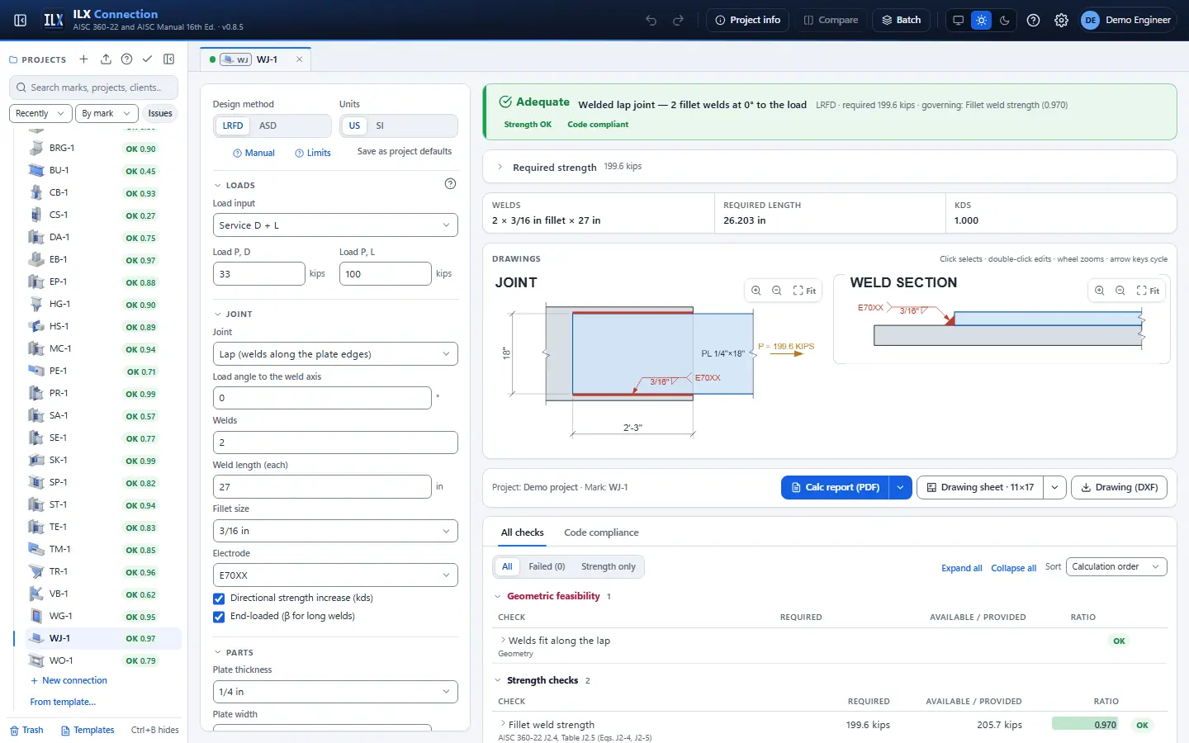Switch units to SI
Viewport: 1189px width, 743px height.
[x=380, y=125]
